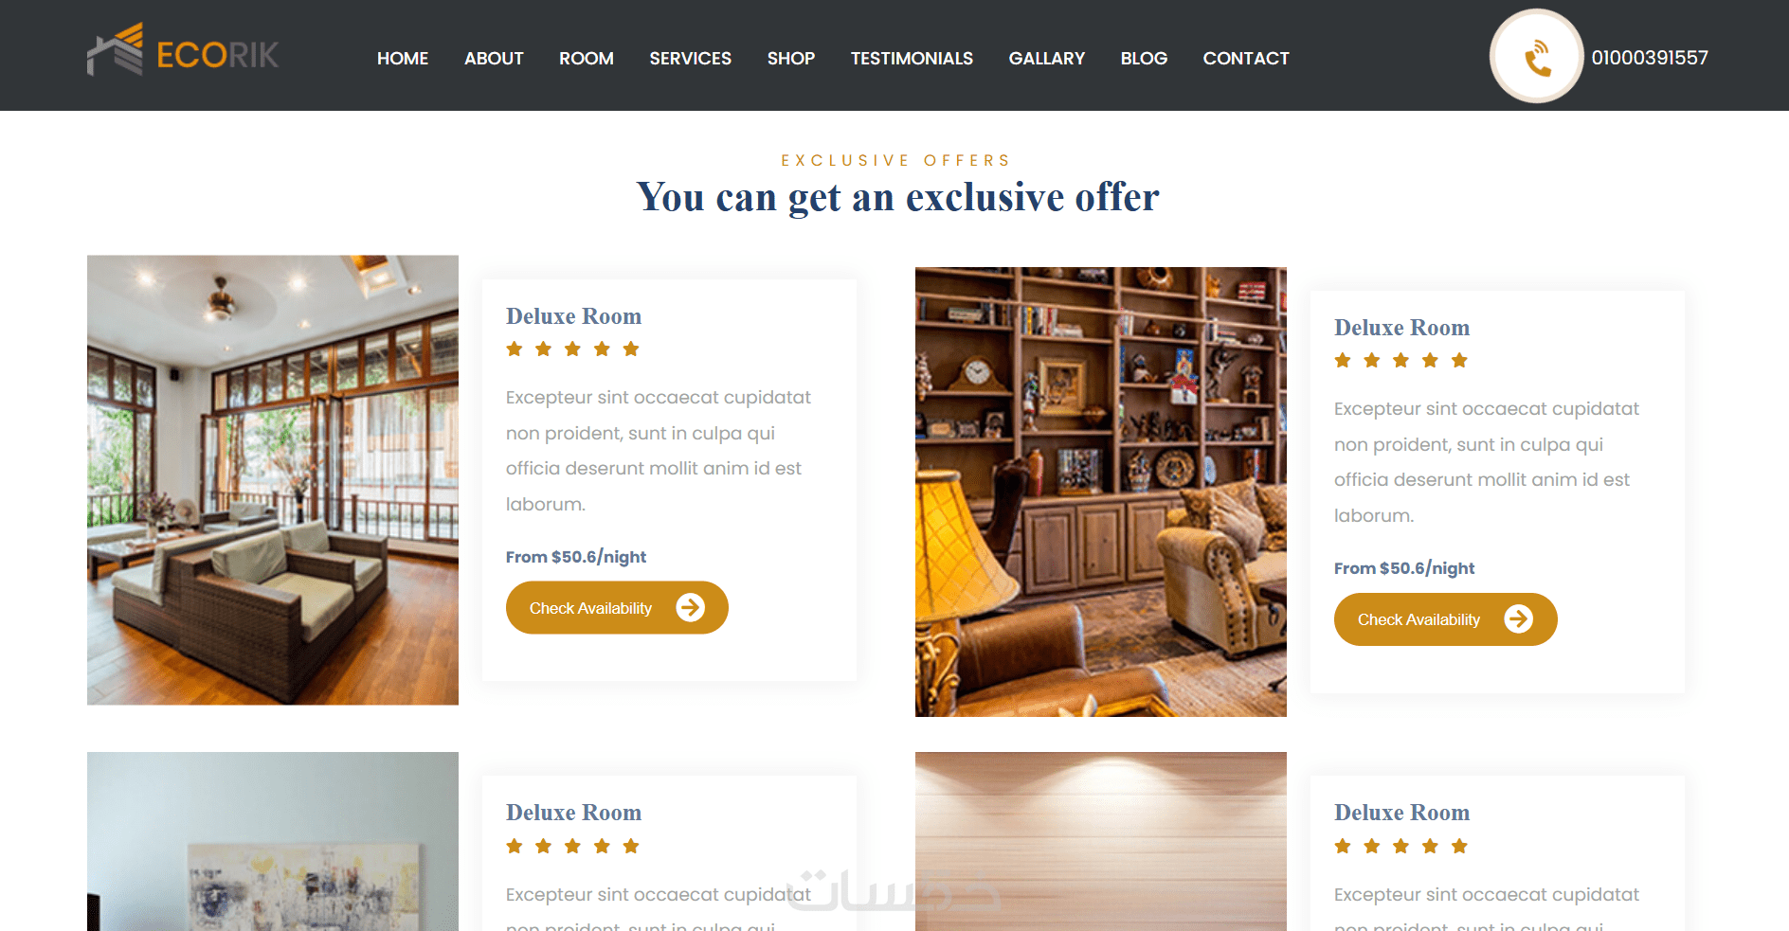Click the phone number 01000391557
Screen dimensions: 1789x931
(1650, 58)
